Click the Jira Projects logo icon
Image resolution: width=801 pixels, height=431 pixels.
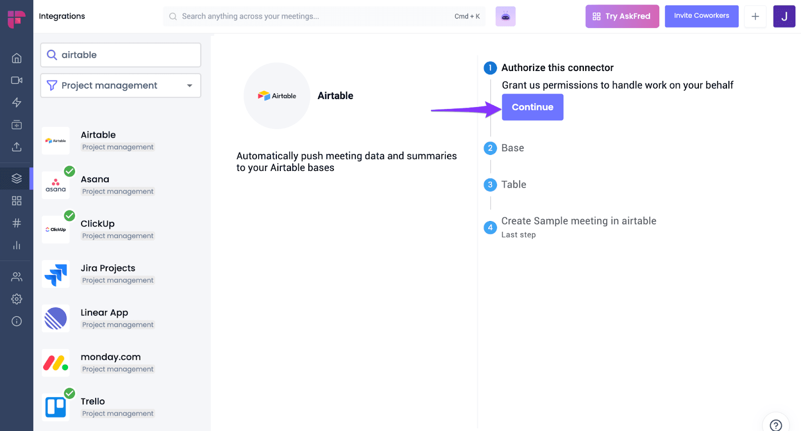click(56, 274)
